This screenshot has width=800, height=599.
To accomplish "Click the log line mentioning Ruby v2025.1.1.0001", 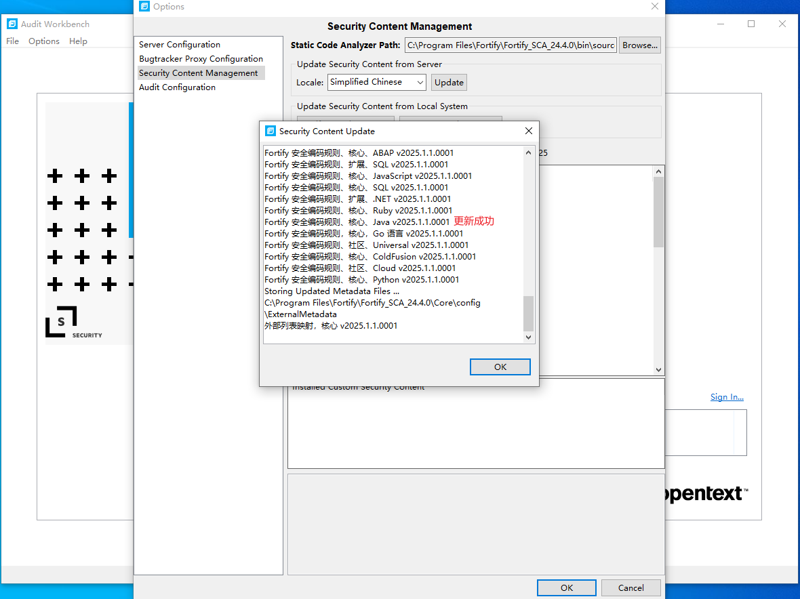I will click(x=358, y=211).
